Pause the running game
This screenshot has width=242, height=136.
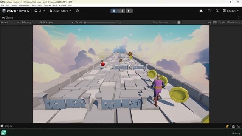[x=121, y=11]
